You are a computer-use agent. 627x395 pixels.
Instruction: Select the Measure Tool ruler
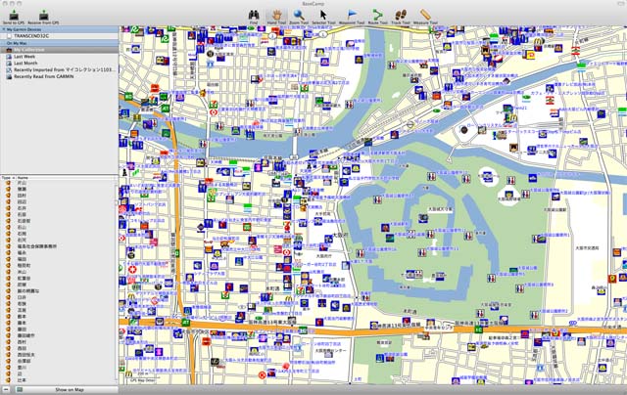425,16
